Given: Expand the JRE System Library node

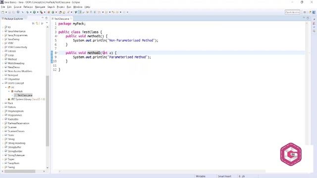Looking at the screenshot, I should pyautogui.click(x=6, y=99).
